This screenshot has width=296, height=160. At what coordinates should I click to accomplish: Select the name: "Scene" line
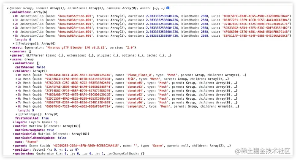click(27, 142)
